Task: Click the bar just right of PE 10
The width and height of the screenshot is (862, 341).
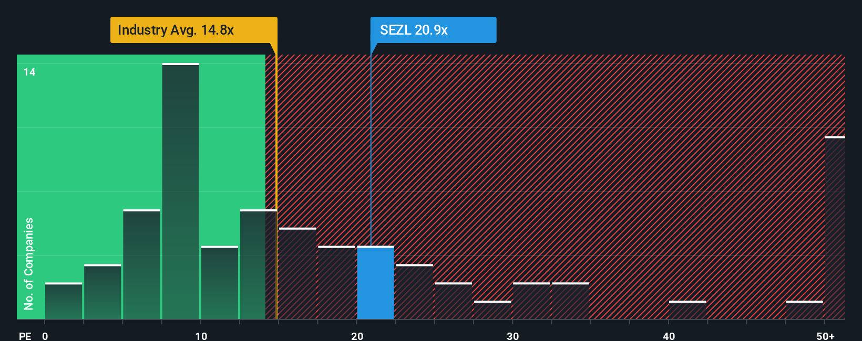Action: (219, 283)
